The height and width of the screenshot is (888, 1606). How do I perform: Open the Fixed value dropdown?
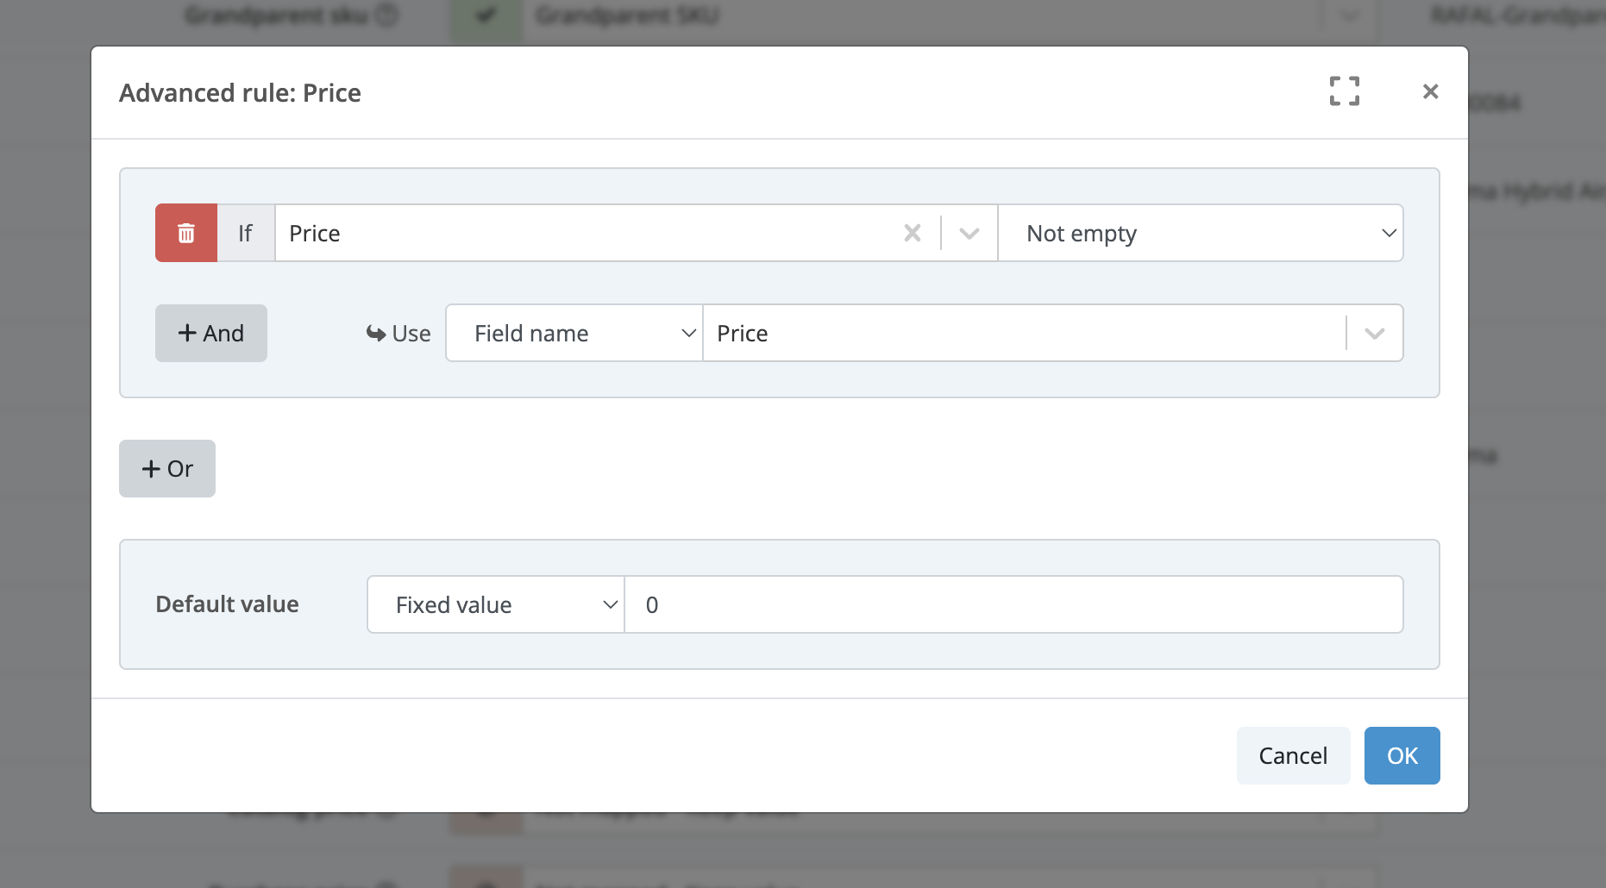(x=496, y=604)
